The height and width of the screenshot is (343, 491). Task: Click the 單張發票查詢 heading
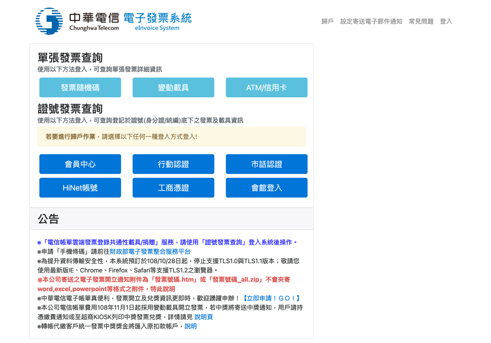tap(70, 58)
